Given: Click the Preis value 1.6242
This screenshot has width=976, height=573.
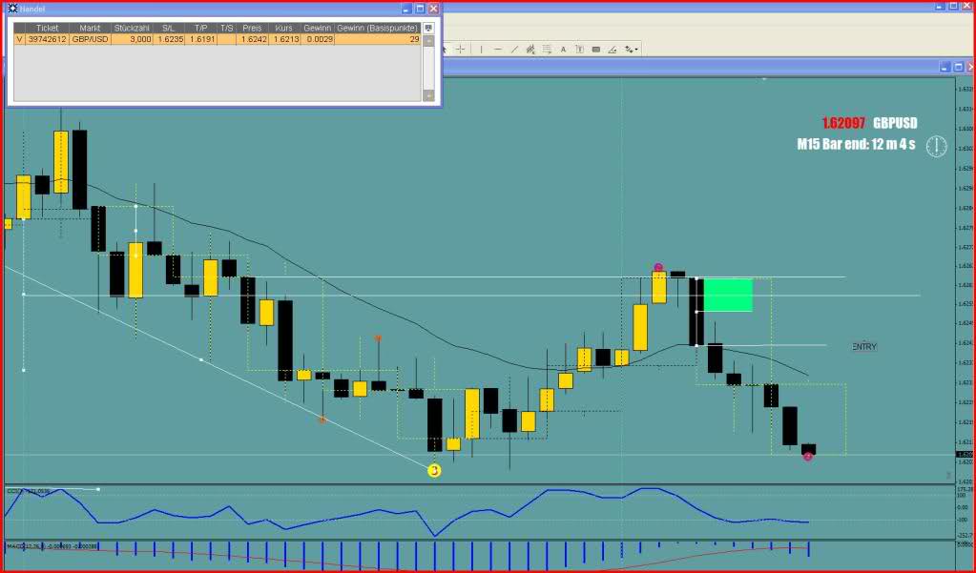Looking at the screenshot, I should tap(252, 38).
